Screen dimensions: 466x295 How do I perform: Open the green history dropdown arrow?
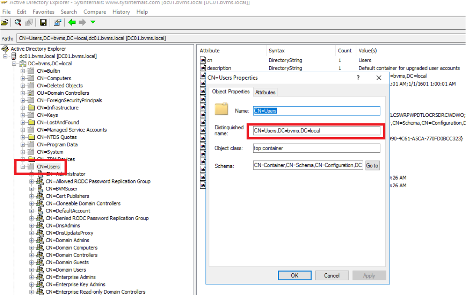(93, 22)
